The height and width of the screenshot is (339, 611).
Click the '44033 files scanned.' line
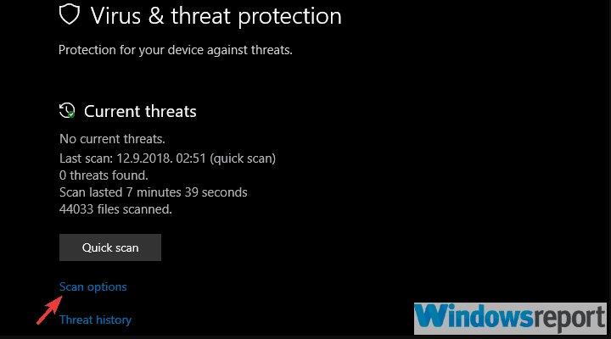pos(115,209)
